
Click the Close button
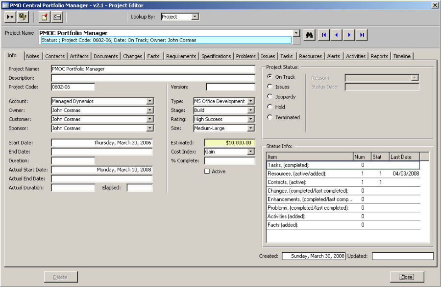[x=406, y=277]
